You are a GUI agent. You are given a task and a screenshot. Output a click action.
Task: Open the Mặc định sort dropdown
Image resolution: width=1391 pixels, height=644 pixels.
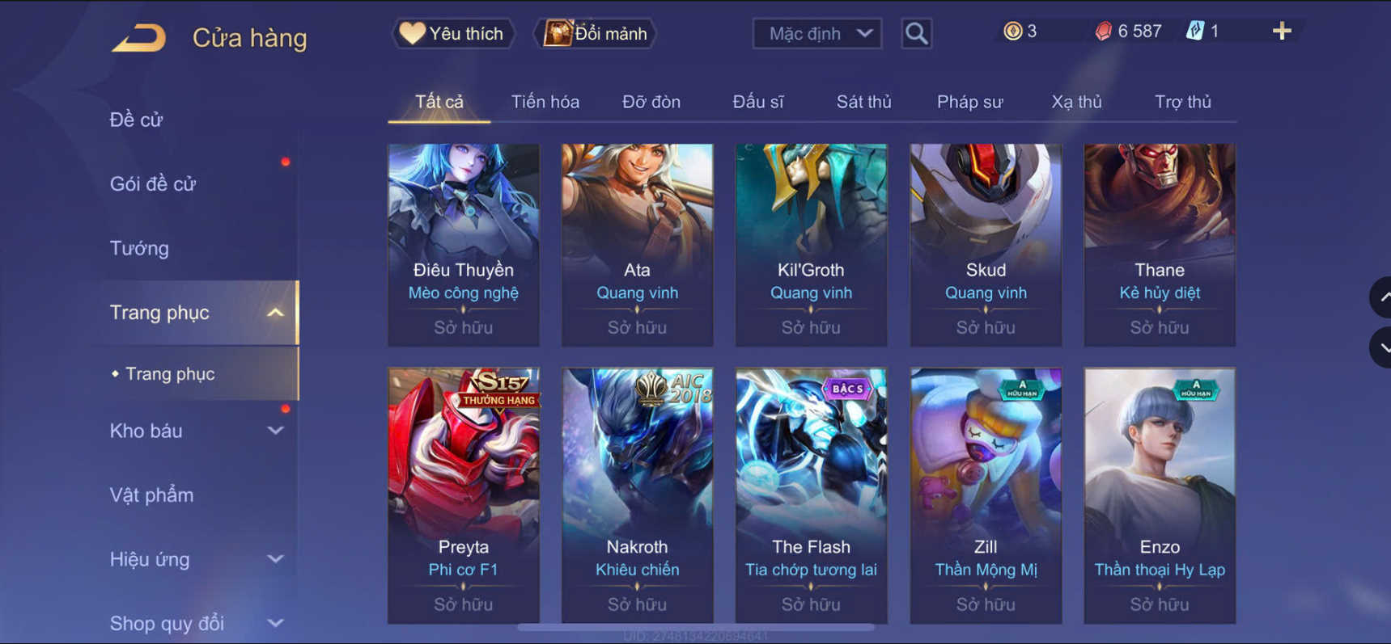[x=817, y=33]
